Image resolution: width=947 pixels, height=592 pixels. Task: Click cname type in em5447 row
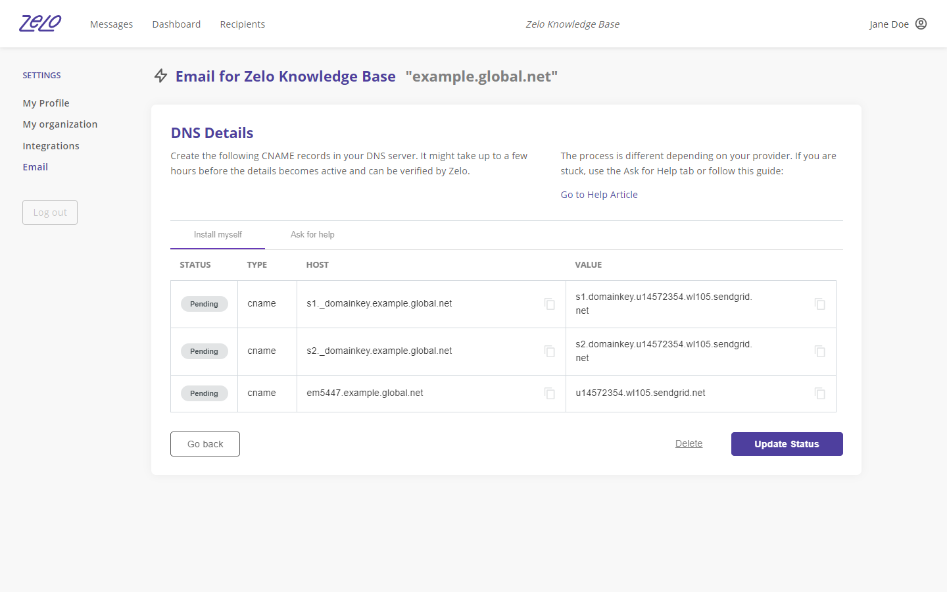point(262,393)
